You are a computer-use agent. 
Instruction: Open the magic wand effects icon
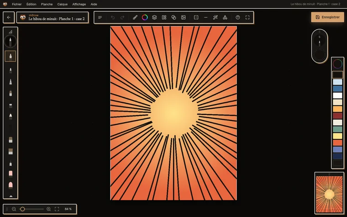[216, 17]
